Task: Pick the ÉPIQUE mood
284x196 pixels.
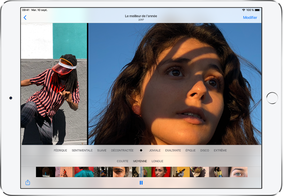Action: pyautogui.click(x=191, y=150)
